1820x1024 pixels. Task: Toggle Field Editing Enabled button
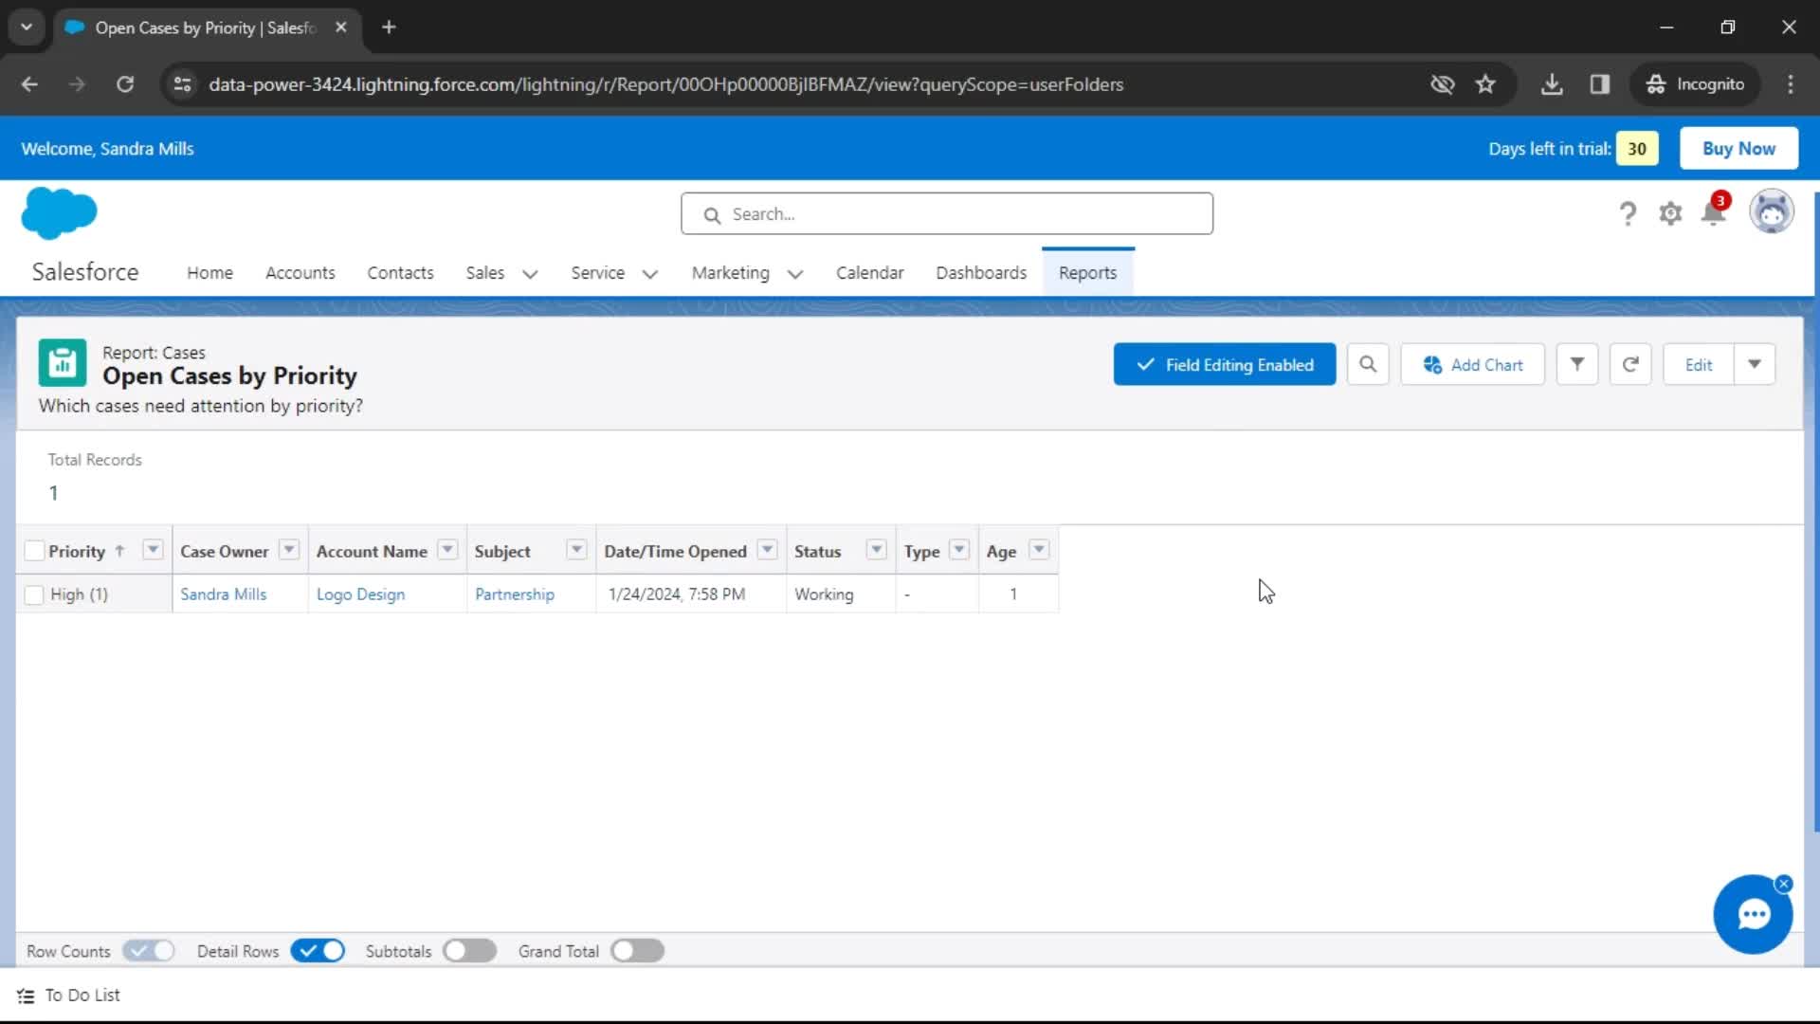coord(1225,364)
